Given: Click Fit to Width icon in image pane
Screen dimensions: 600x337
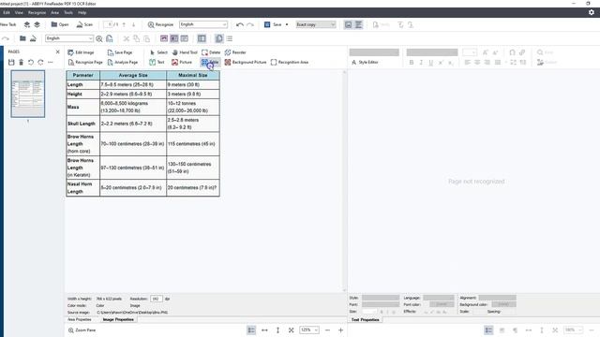Looking at the screenshot, I should click(264, 330).
